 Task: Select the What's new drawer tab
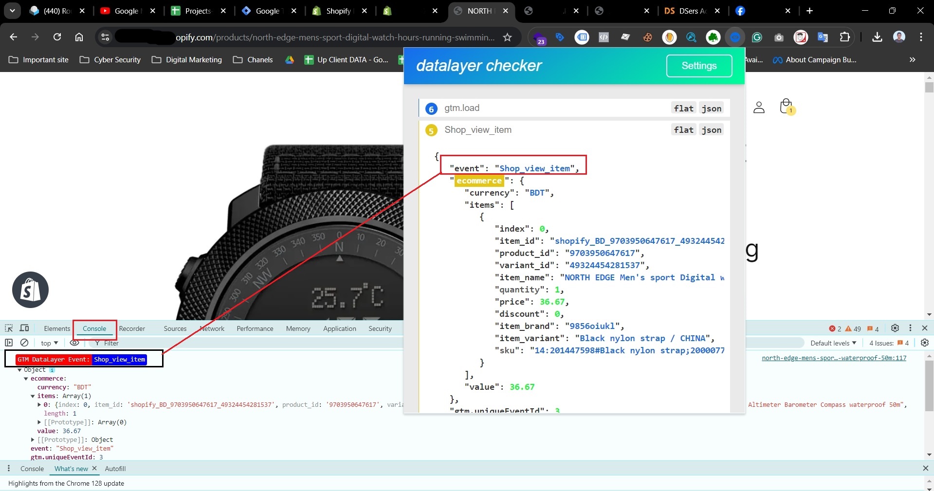[x=71, y=469]
